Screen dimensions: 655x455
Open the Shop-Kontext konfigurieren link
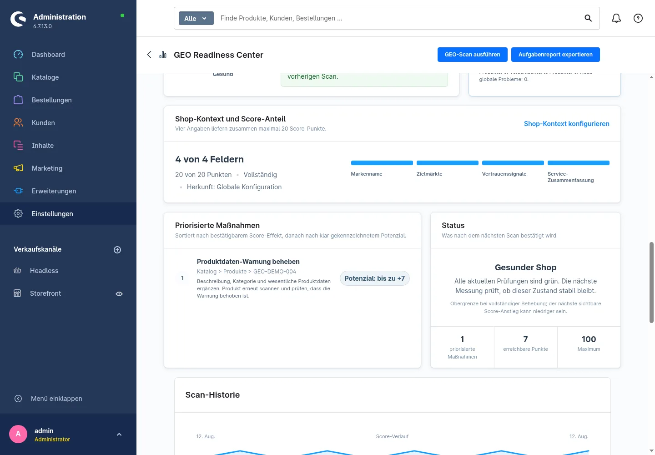pos(566,124)
